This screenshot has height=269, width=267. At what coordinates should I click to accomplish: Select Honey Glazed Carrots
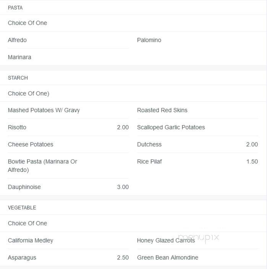pyautogui.click(x=166, y=240)
